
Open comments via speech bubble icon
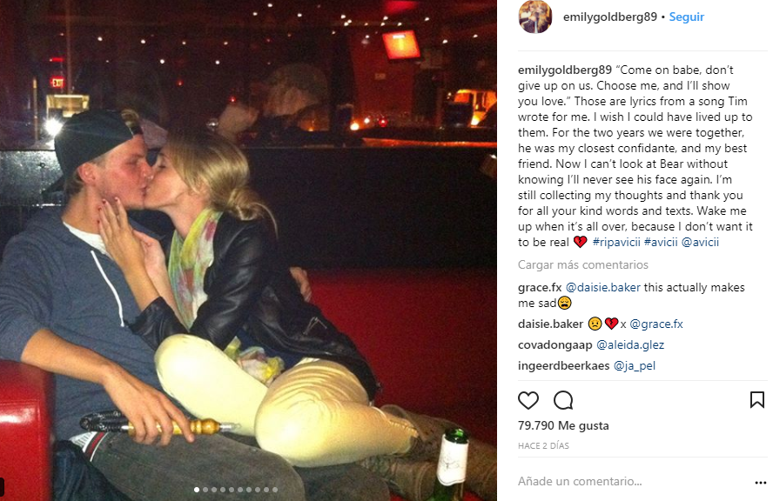point(563,400)
